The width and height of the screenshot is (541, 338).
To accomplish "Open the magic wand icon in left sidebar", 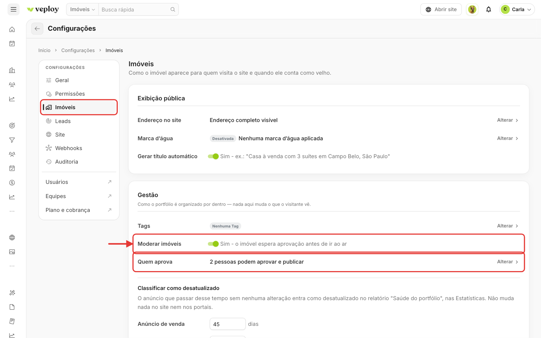I will coord(12,293).
